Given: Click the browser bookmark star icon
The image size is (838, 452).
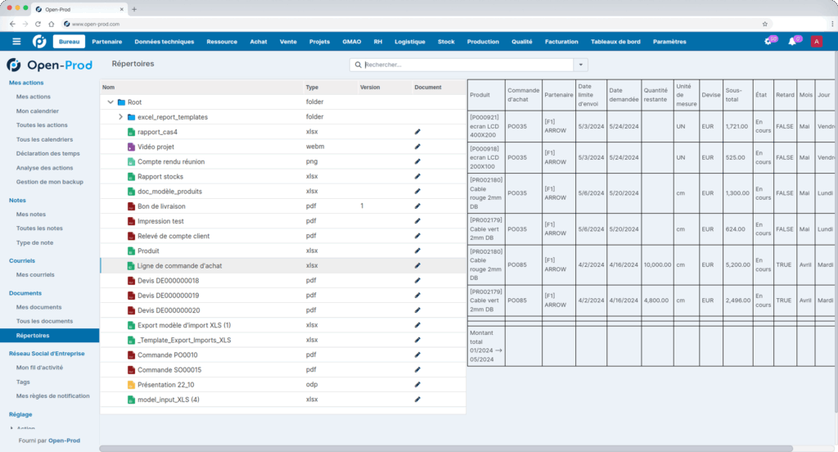Looking at the screenshot, I should pos(765,24).
